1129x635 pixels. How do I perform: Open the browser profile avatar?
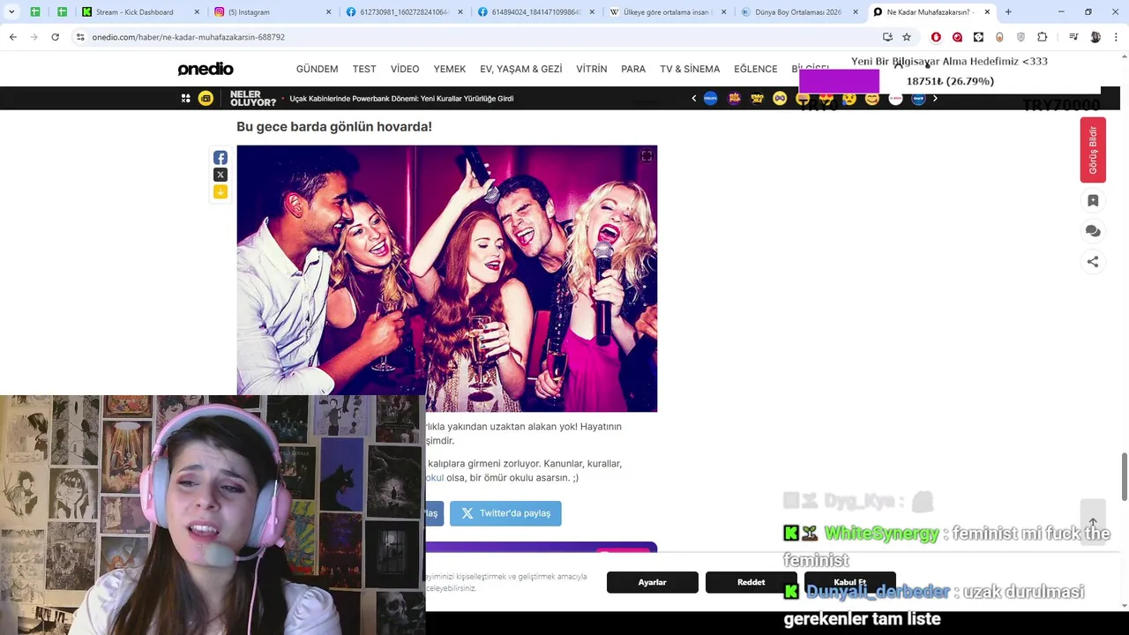[1095, 37]
